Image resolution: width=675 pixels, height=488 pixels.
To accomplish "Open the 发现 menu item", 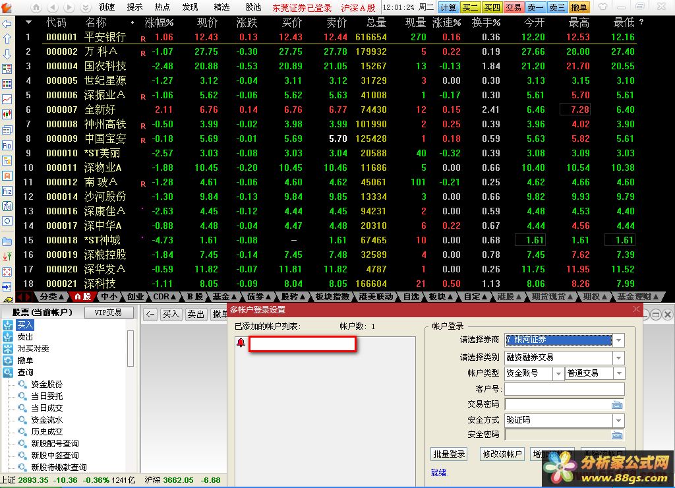I will (x=190, y=7).
